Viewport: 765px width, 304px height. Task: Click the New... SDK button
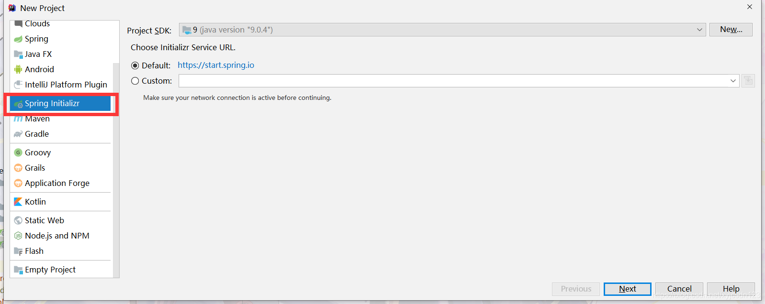pos(731,30)
